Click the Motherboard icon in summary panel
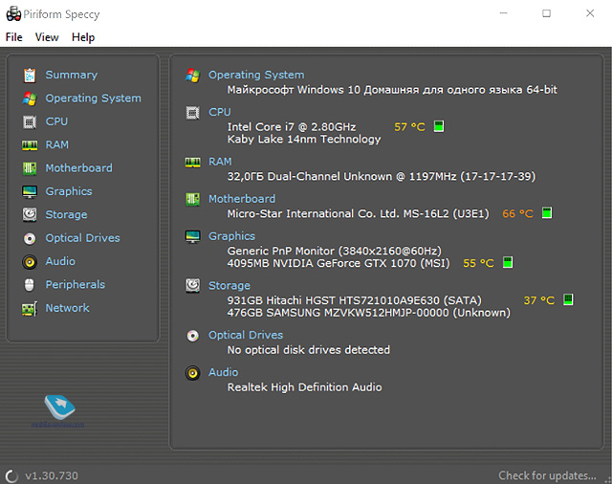 coord(192,200)
